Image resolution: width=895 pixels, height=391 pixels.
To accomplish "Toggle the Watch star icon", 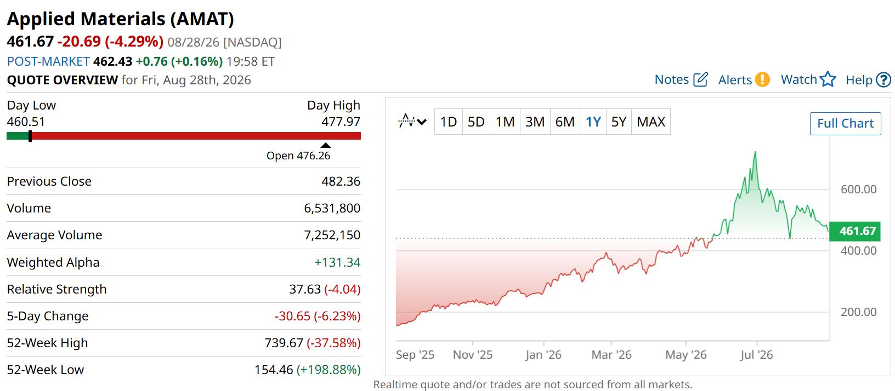I will pyautogui.click(x=828, y=79).
